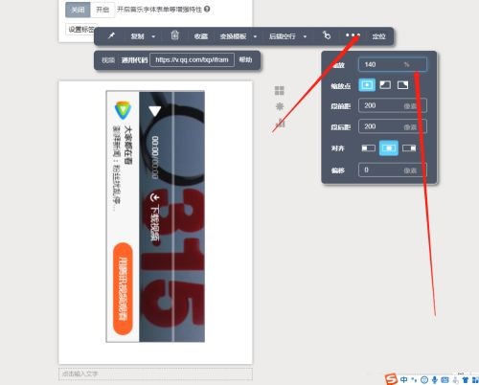This screenshot has height=385, width=479.
Task: Click the 收藏 favorite button
Action: click(x=201, y=36)
